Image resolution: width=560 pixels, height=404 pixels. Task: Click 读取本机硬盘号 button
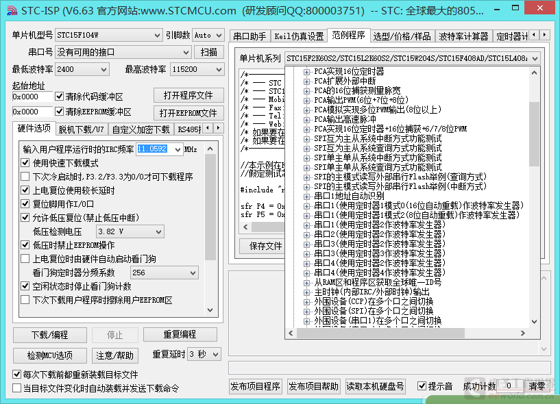pyautogui.click(x=375, y=386)
